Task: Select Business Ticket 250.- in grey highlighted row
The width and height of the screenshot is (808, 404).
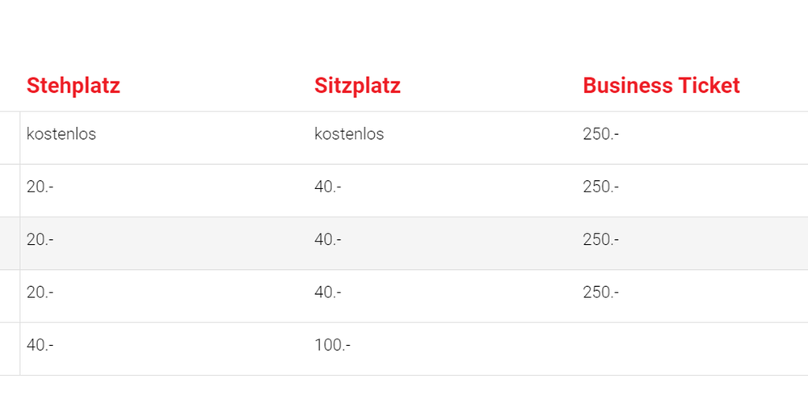Action: [600, 239]
